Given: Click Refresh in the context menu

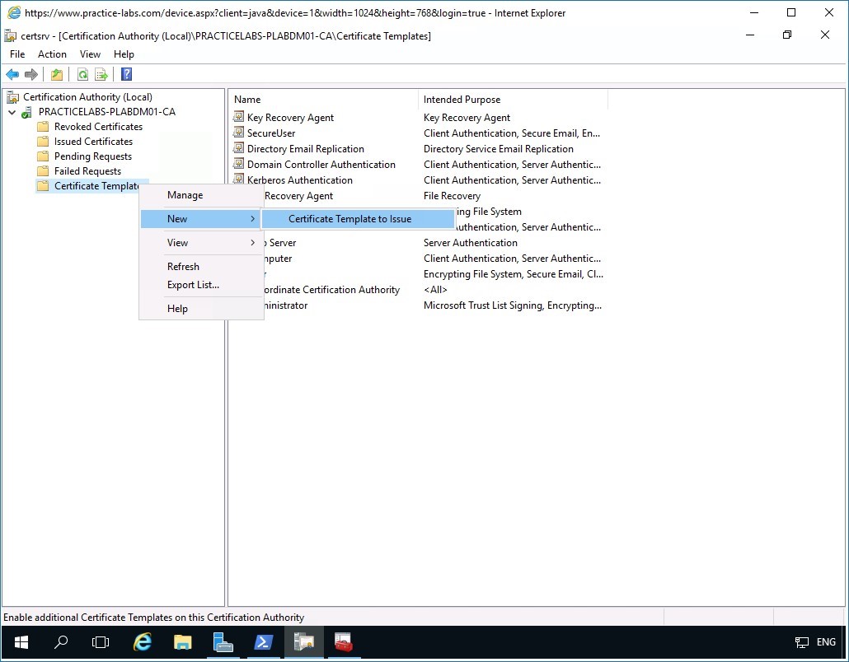Looking at the screenshot, I should 182,266.
